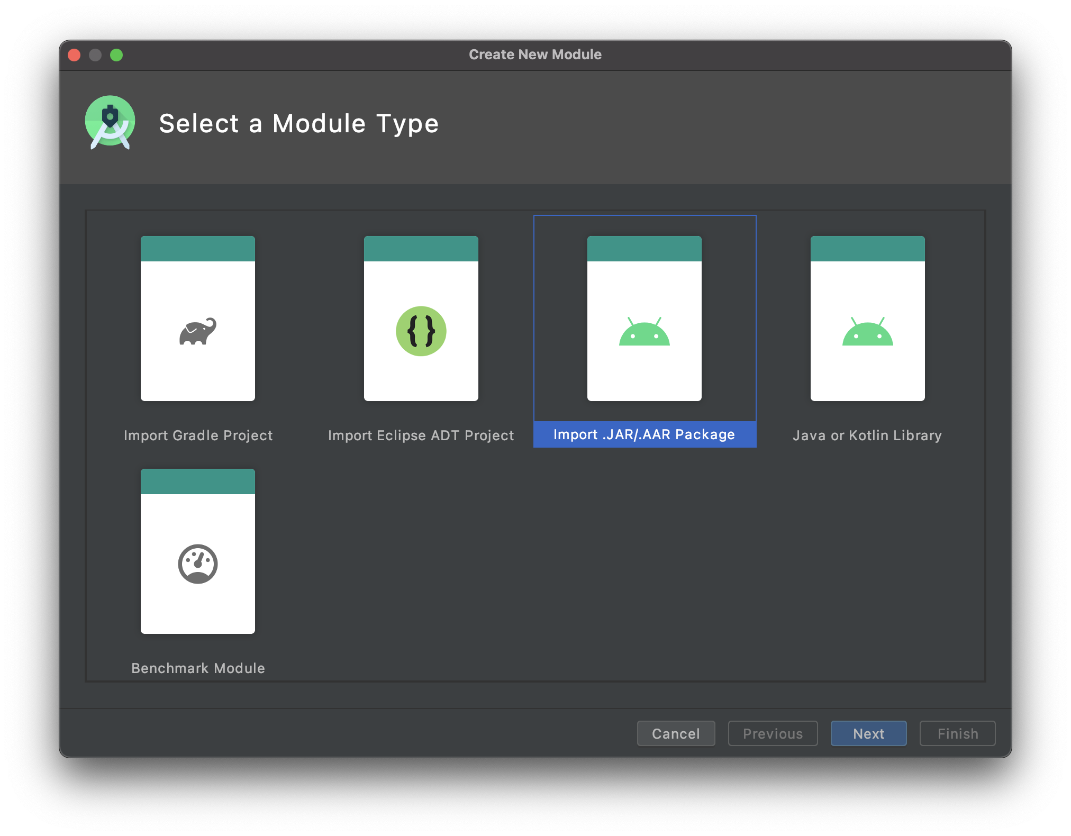1071x836 pixels.
Task: Click the Import Eclipse ADT Project label
Action: click(x=421, y=435)
